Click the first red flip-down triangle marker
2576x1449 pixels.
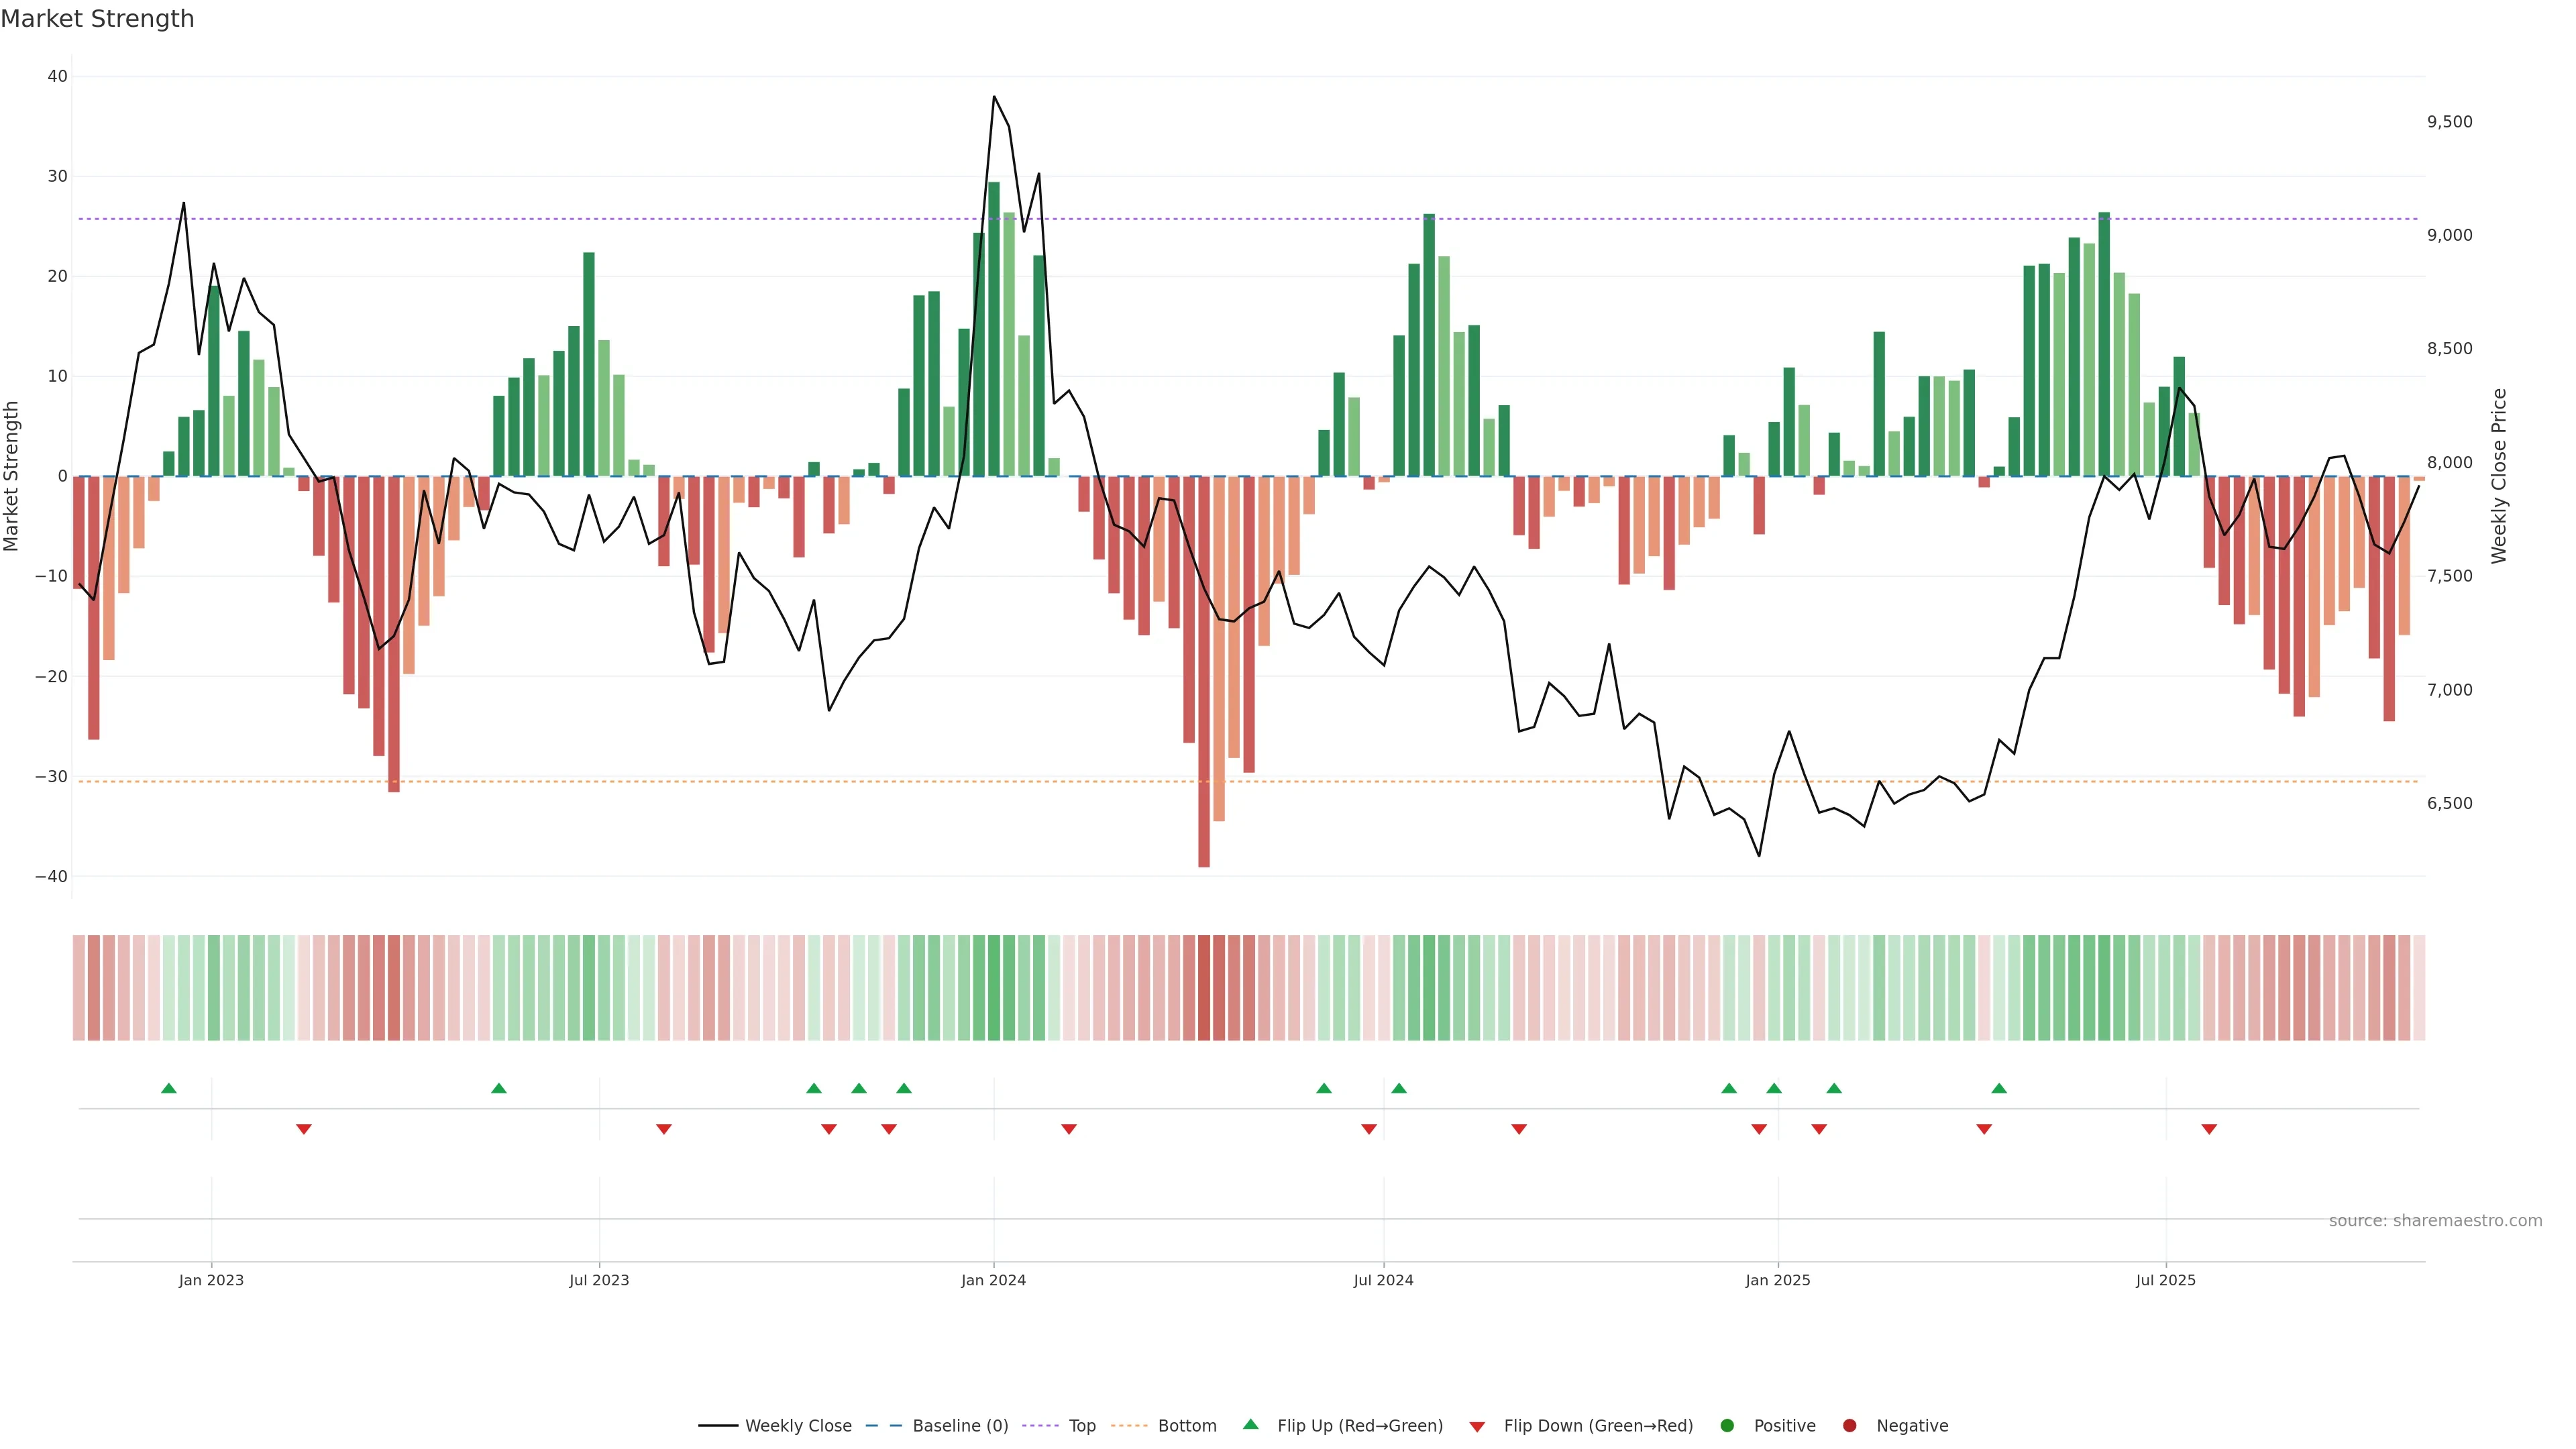pos(304,1129)
